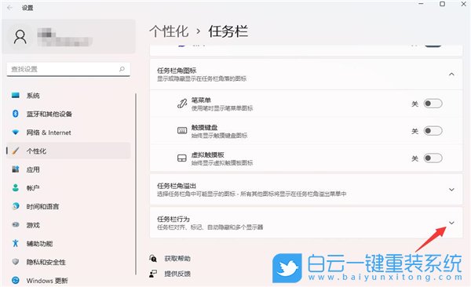Screen dimensions: 471x287
Task: Click the 获取帮助 link
Action: [177, 258]
